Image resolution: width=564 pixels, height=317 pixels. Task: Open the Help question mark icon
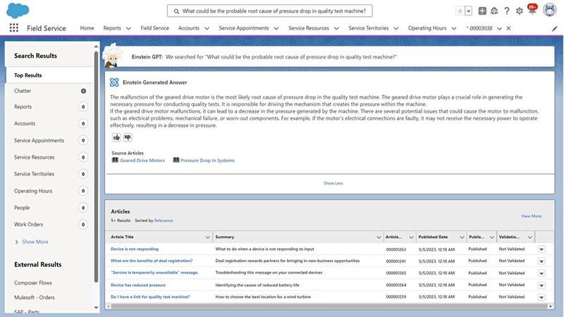pos(506,11)
